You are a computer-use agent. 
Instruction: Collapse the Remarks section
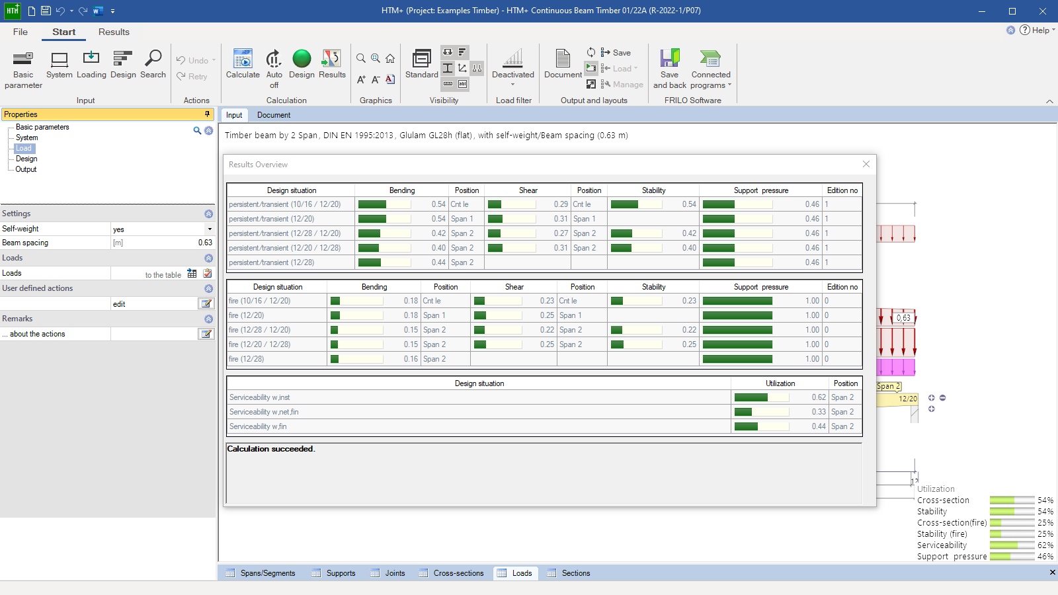208,319
